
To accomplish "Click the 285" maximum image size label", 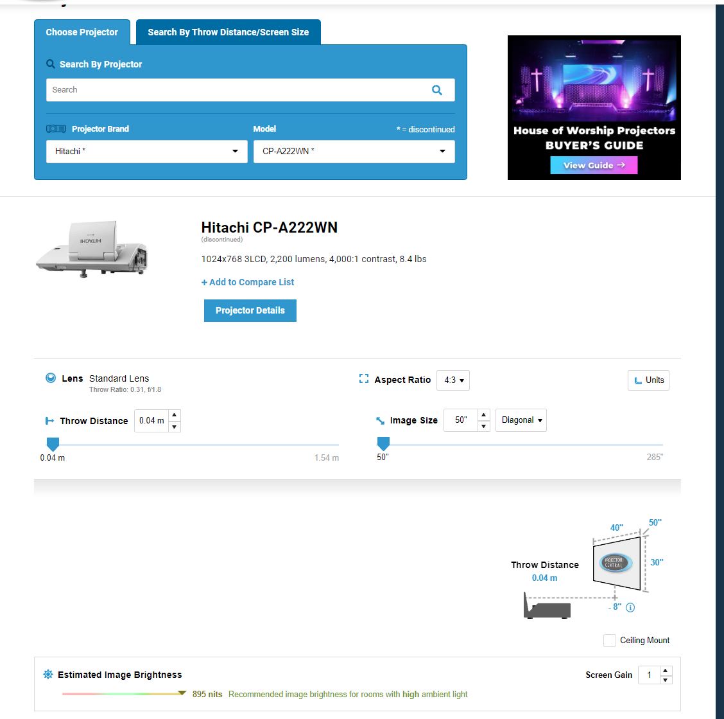I will coord(655,457).
